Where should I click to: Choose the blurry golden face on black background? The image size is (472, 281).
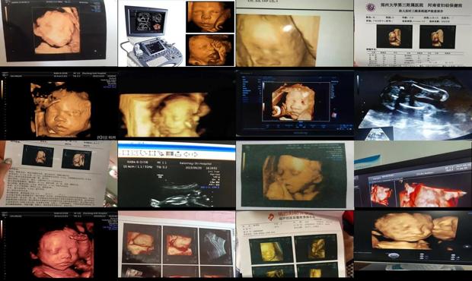point(177,105)
